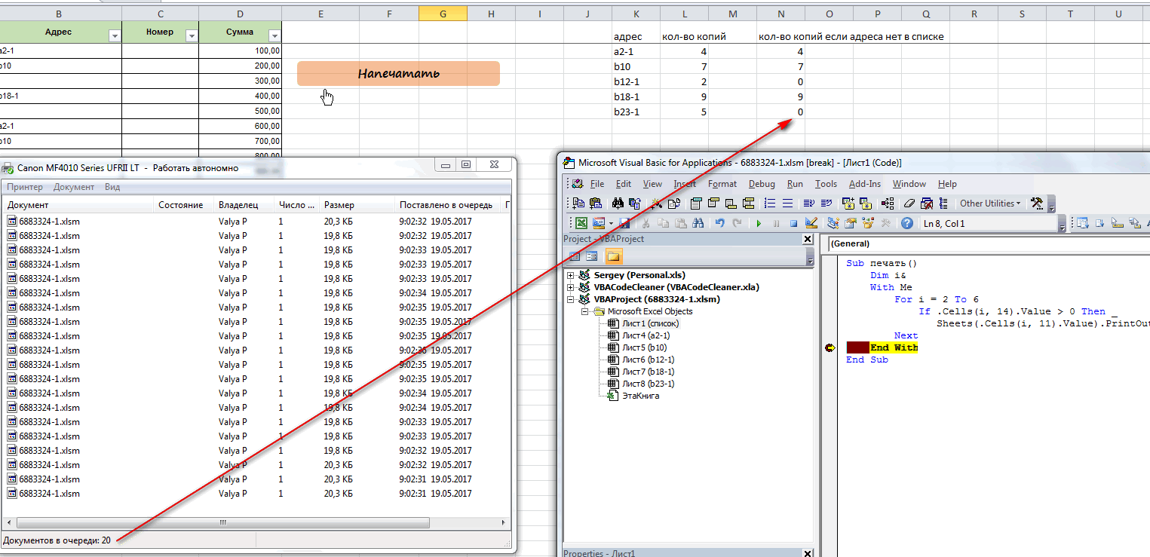Open the Properties Window toolbar icon
Image resolution: width=1150 pixels, height=557 pixels.
[850, 223]
